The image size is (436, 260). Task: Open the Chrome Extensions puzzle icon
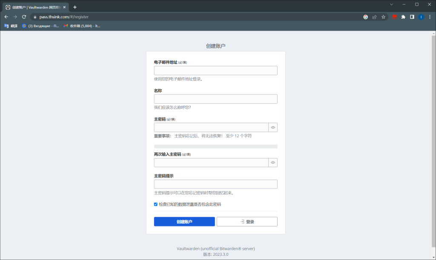click(x=403, y=17)
